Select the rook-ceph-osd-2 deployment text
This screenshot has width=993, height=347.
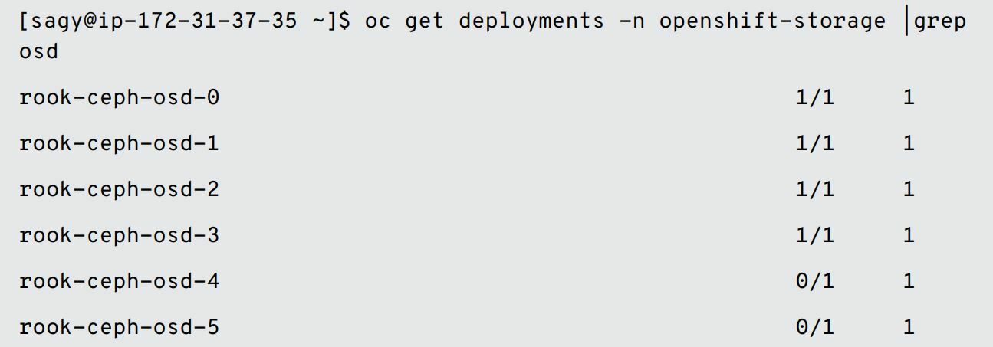tap(119, 189)
